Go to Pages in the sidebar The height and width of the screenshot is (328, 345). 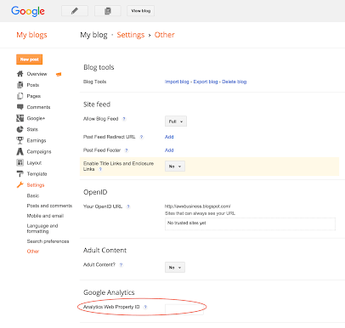[x=34, y=96]
